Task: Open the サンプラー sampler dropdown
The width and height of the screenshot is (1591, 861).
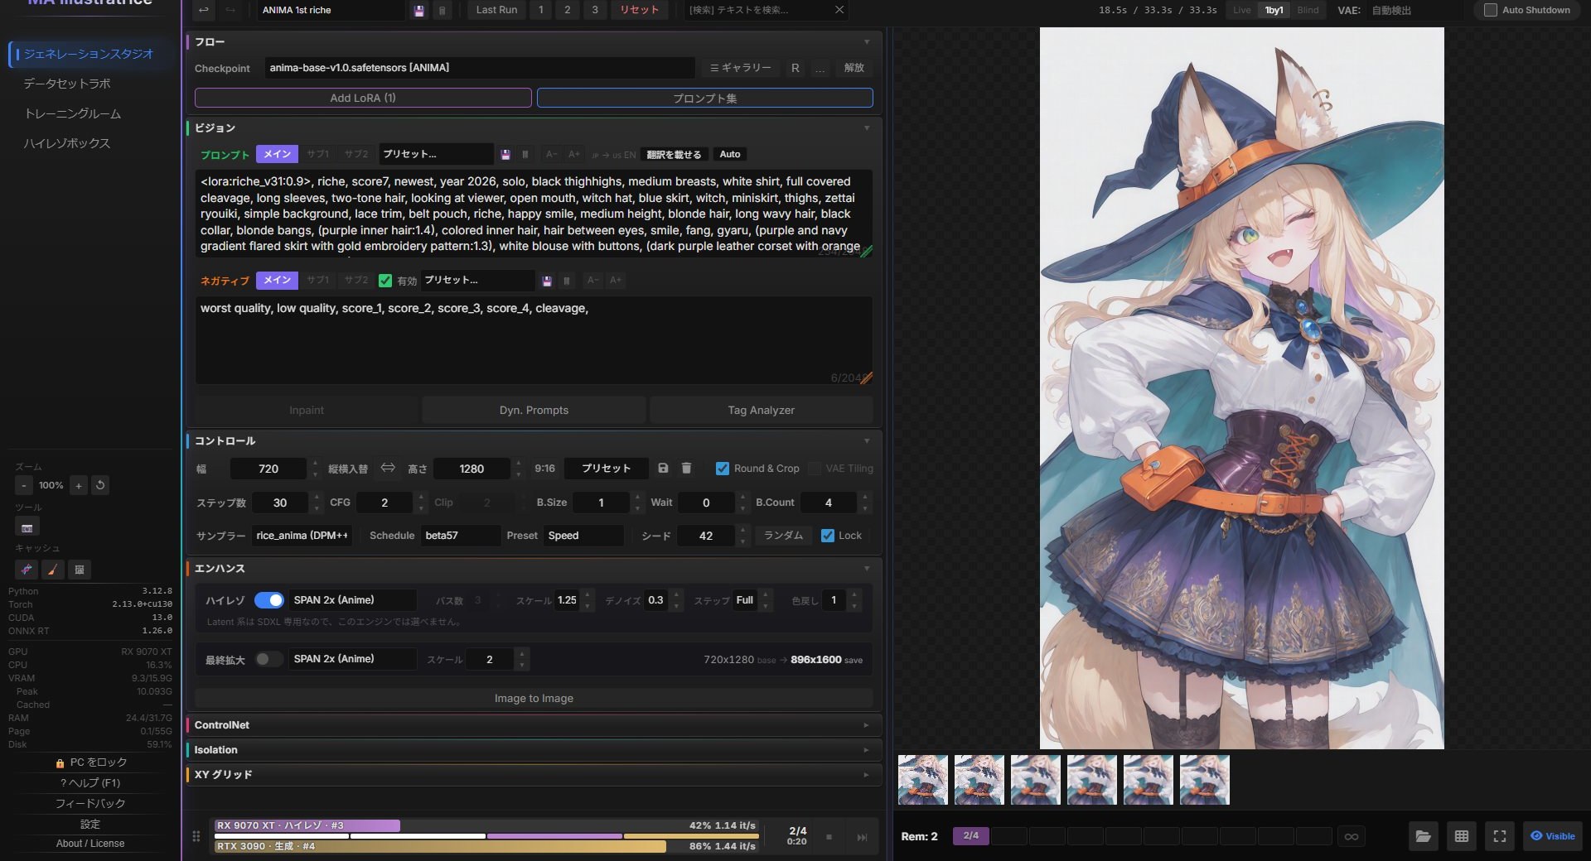Action: [x=302, y=536]
